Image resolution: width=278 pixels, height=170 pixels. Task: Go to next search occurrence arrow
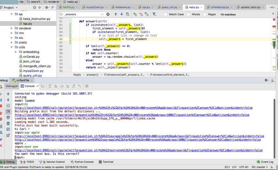(x=121, y=14)
